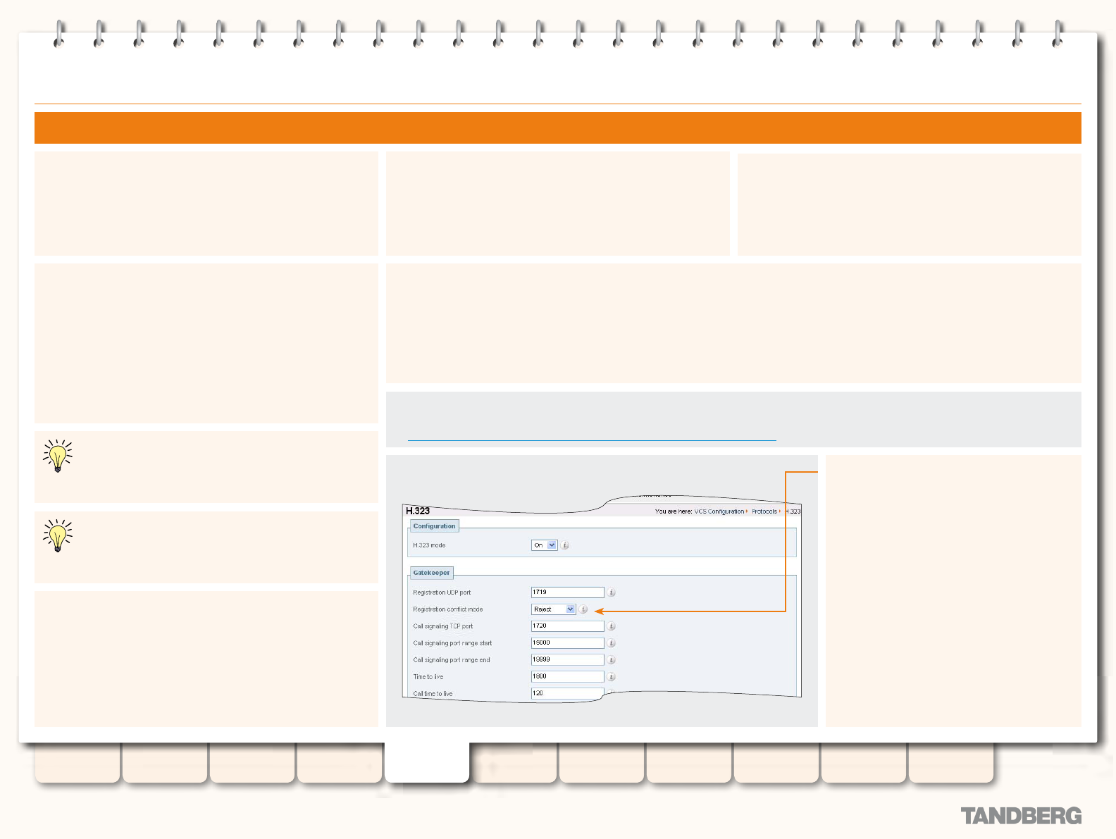This screenshot has height=839, width=1116.
Task: Click the 'Time to live' label
Action: (428, 677)
